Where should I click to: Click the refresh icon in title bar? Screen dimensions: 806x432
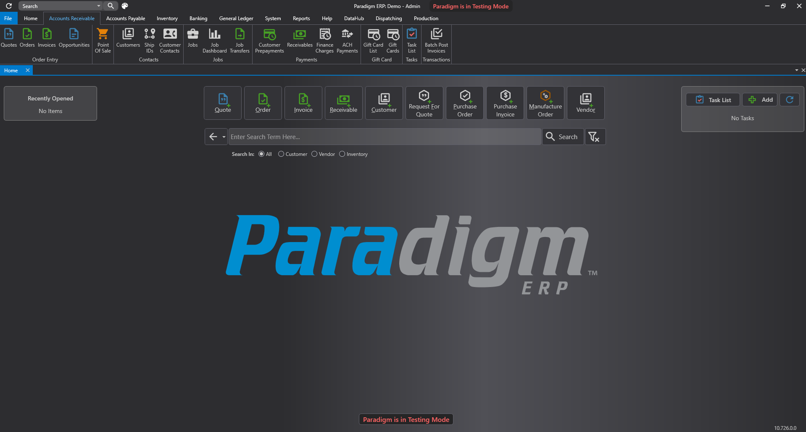[x=9, y=6]
